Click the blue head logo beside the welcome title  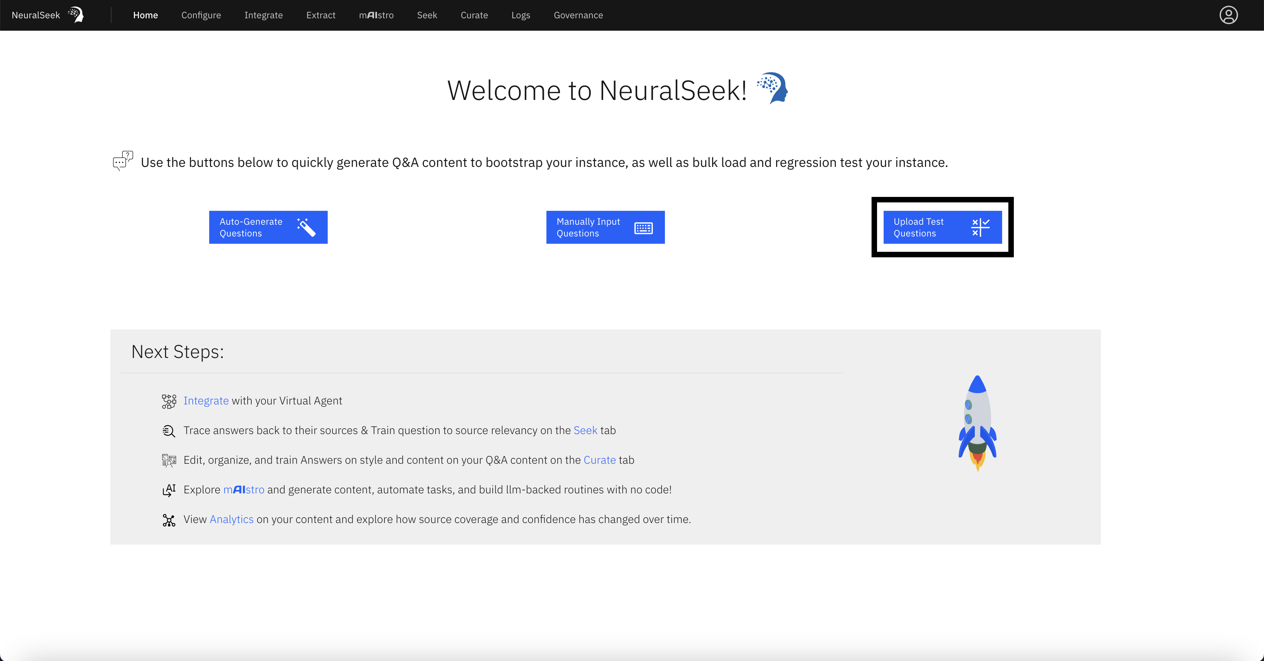click(772, 88)
